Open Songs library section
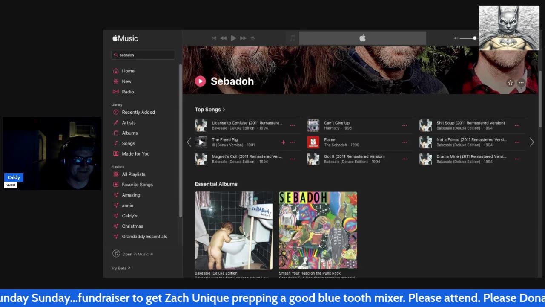Image resolution: width=545 pixels, height=307 pixels. click(x=129, y=144)
